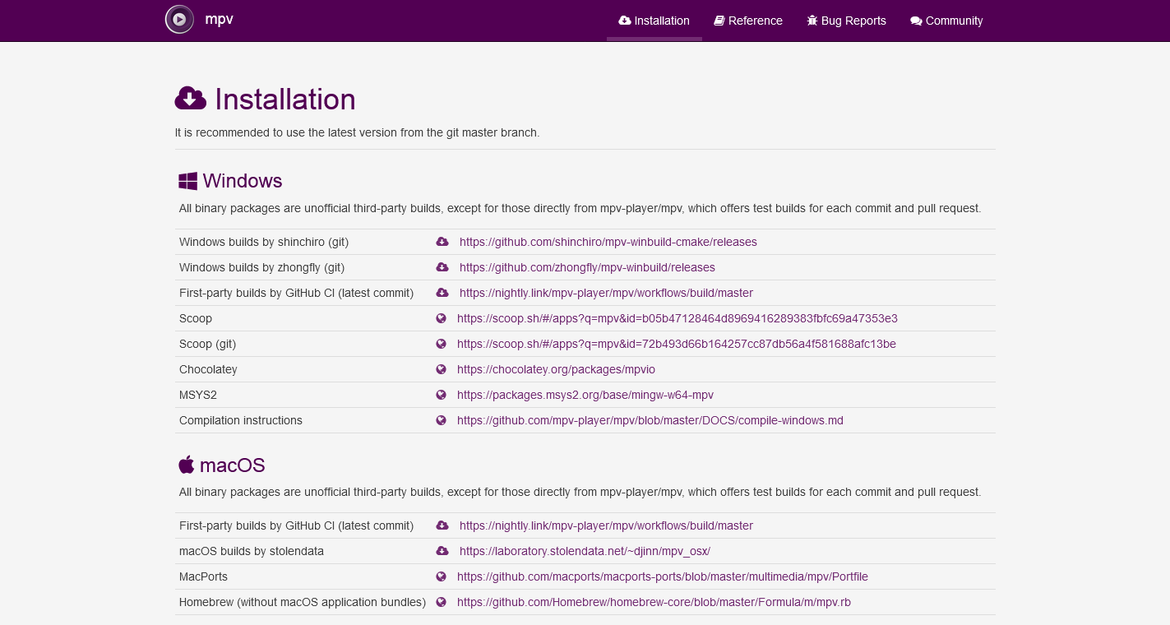
Task: Click the cloud download icon beside Installation heading
Action: [x=191, y=99]
